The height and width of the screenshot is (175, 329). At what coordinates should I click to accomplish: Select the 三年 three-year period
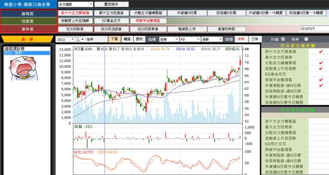pyautogui.click(x=255, y=39)
